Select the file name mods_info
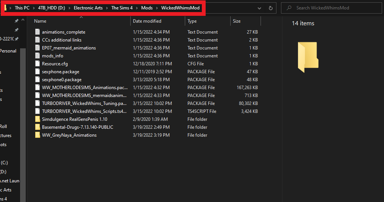The height and width of the screenshot is (202, 384). [52, 56]
